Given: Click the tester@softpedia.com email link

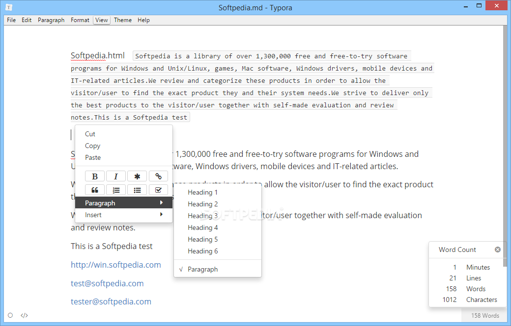Looking at the screenshot, I should coord(111,301).
